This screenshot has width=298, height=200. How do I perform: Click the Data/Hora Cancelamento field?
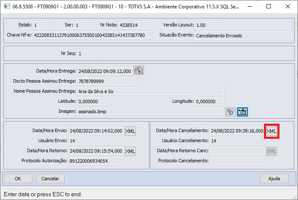[237, 131]
